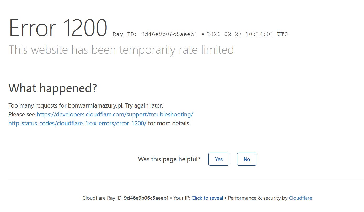
Task: Click the Performance & security by text
Action: click(258, 198)
